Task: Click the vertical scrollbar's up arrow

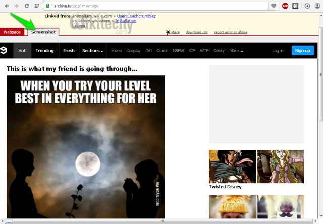Action: pyautogui.click(x=321, y=15)
